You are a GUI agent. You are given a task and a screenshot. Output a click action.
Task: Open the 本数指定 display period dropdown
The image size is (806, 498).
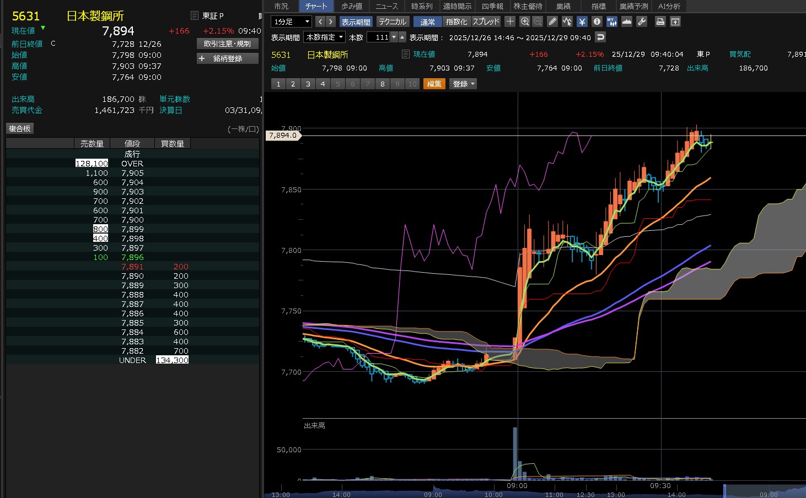(325, 37)
